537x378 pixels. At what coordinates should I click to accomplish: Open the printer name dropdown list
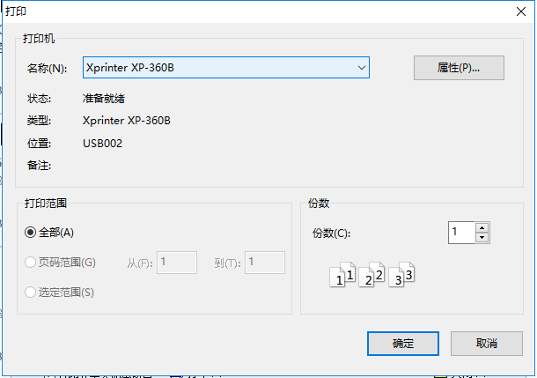click(x=226, y=68)
